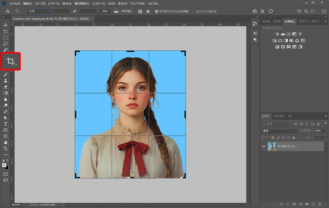Select the Eraser tool

click(x=6, y=87)
